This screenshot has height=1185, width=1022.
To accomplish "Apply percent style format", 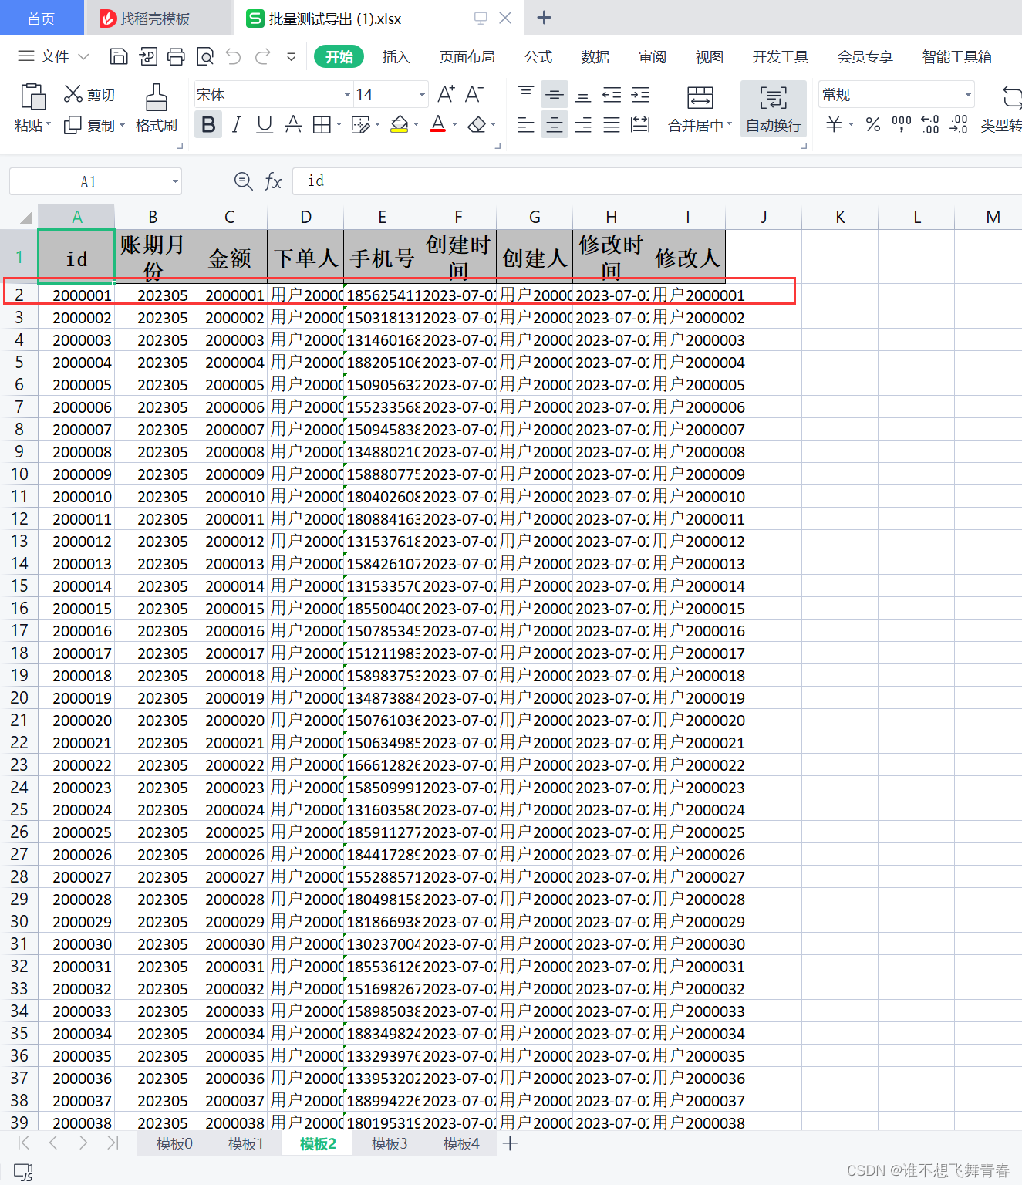I will coord(873,124).
